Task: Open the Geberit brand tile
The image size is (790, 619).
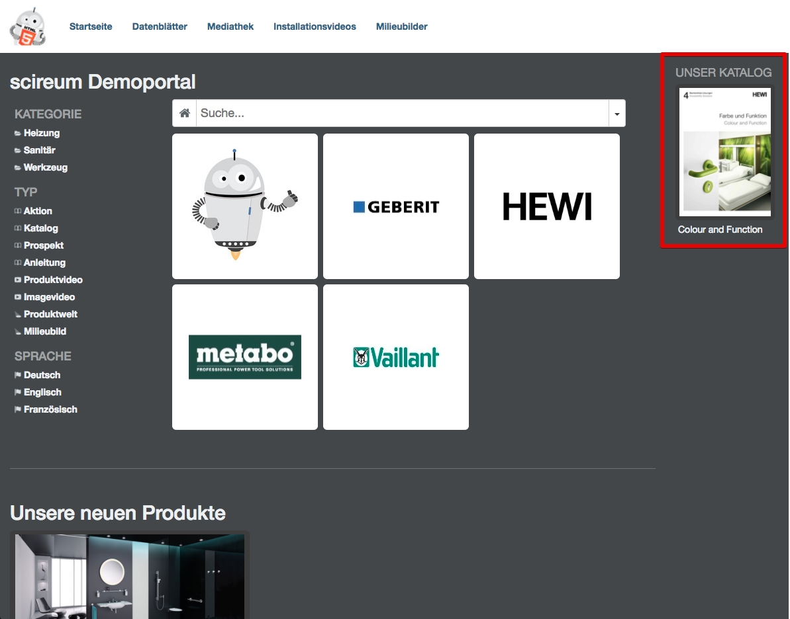Action: [x=396, y=206]
